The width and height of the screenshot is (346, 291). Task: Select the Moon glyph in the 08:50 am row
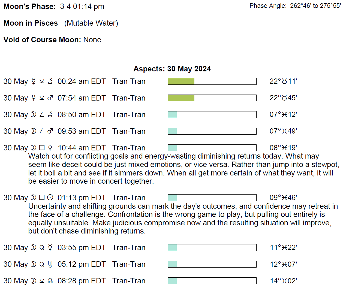pyautogui.click(x=34, y=115)
